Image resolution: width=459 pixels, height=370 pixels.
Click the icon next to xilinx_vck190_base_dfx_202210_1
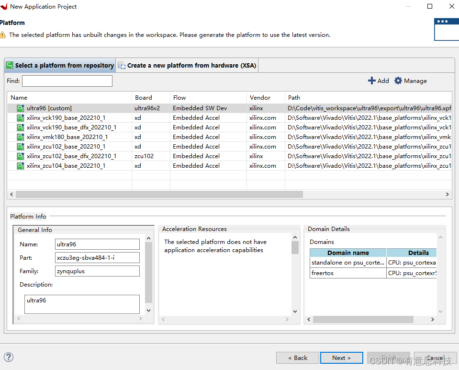click(21, 127)
